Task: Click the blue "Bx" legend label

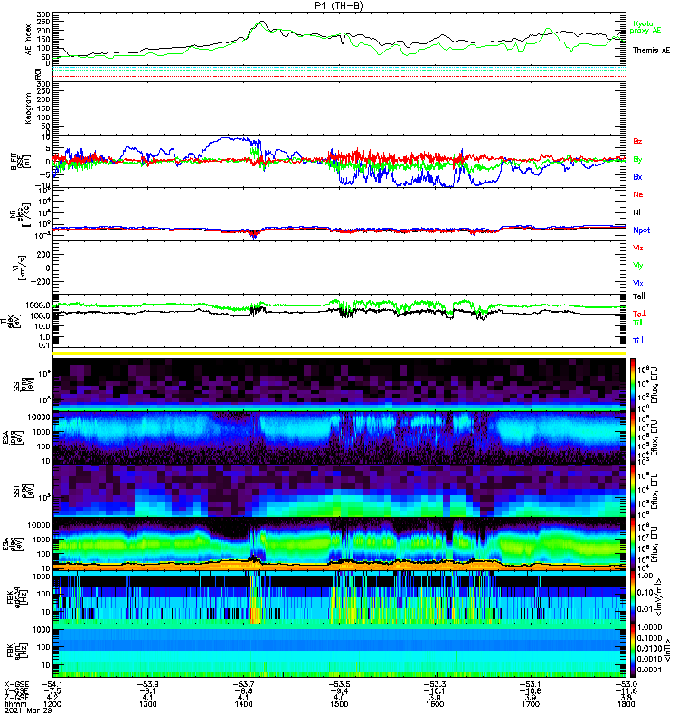Action: click(x=637, y=176)
